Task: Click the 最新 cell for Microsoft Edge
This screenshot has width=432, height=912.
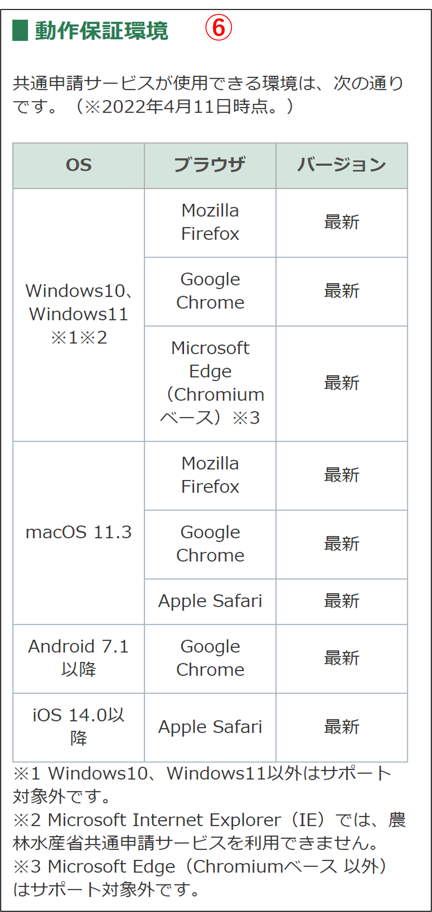Action: [x=342, y=383]
